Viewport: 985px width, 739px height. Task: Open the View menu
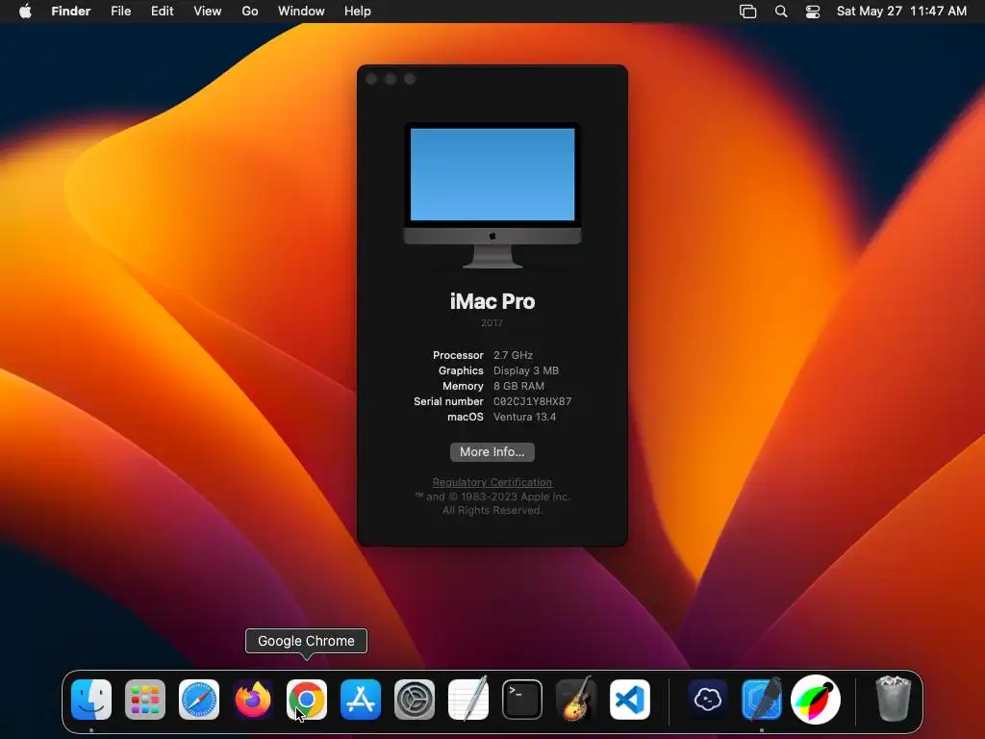208,12
